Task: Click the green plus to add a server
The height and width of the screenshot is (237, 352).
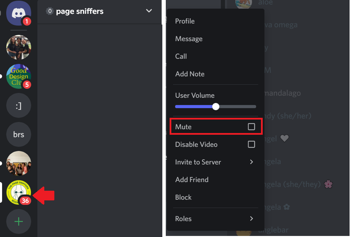Action: pyautogui.click(x=18, y=221)
